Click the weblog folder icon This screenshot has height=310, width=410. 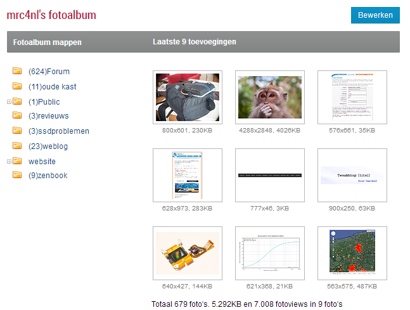click(17, 145)
